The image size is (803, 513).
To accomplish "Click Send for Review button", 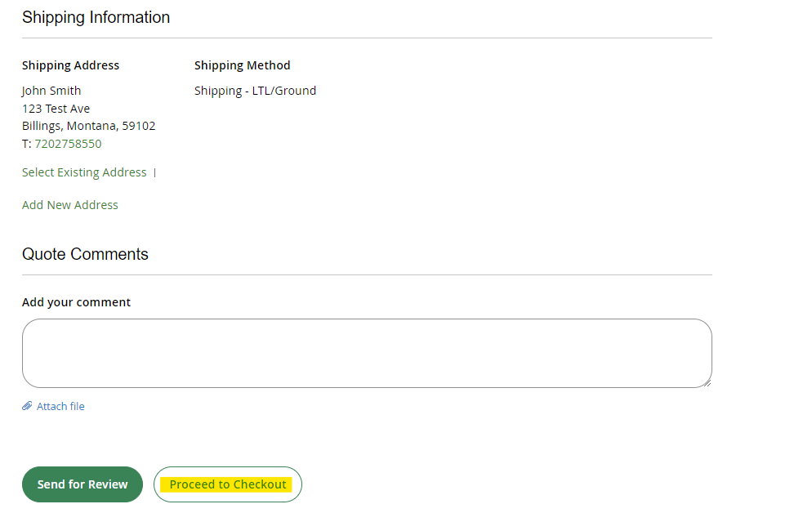I will click(x=83, y=484).
